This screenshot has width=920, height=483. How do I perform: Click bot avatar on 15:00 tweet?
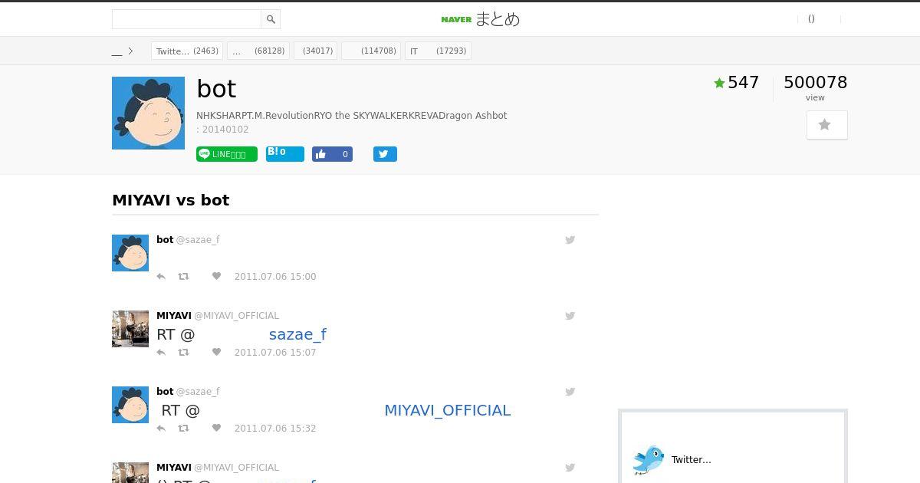pyautogui.click(x=130, y=253)
